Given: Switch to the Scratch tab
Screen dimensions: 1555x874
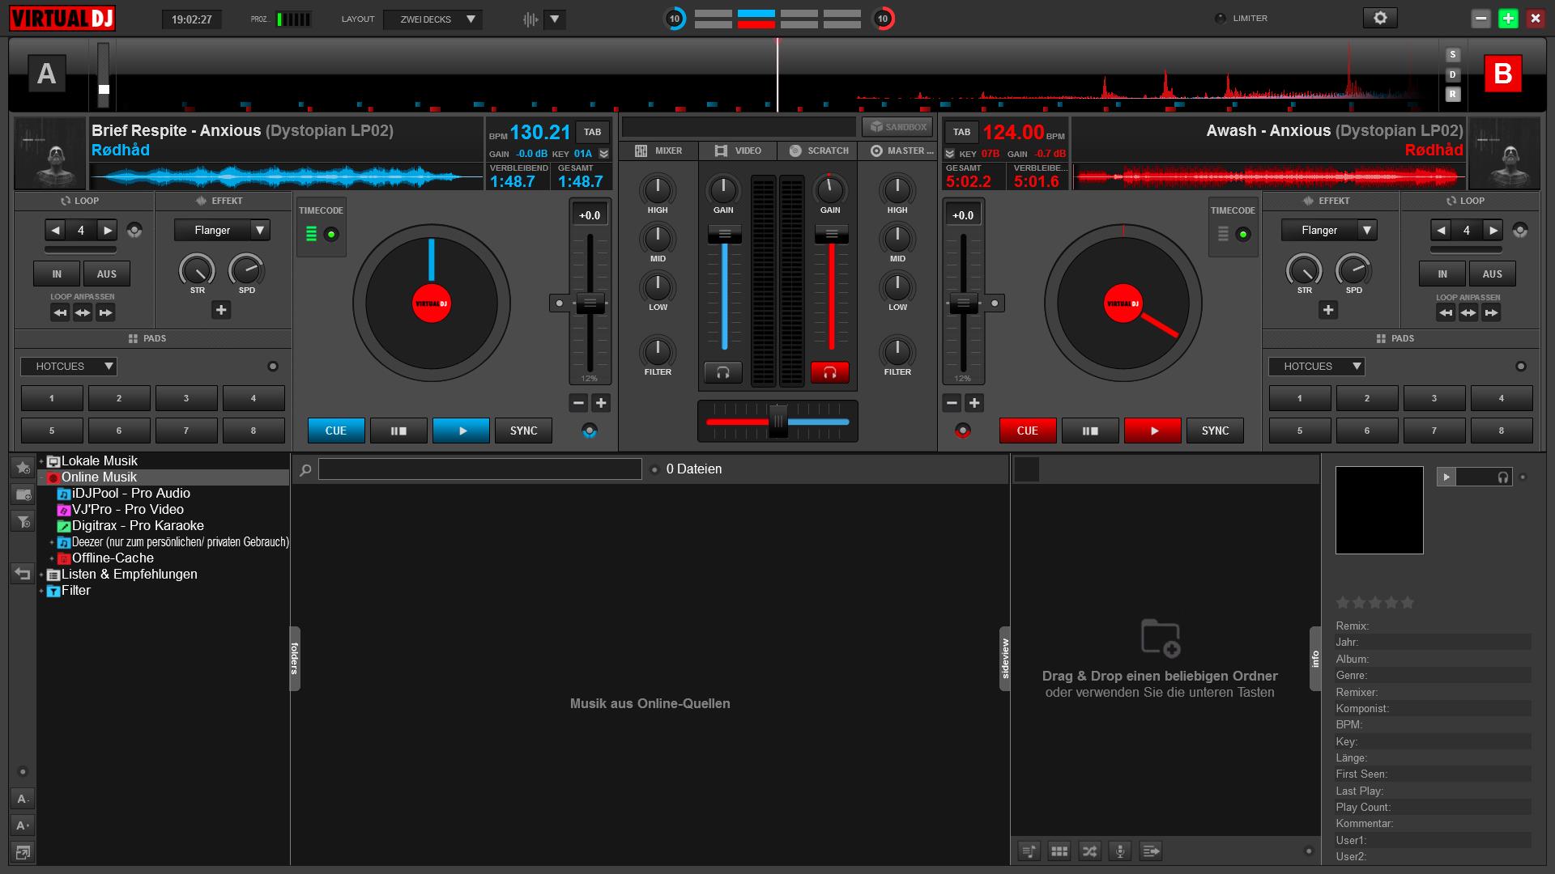Looking at the screenshot, I should 818,151.
